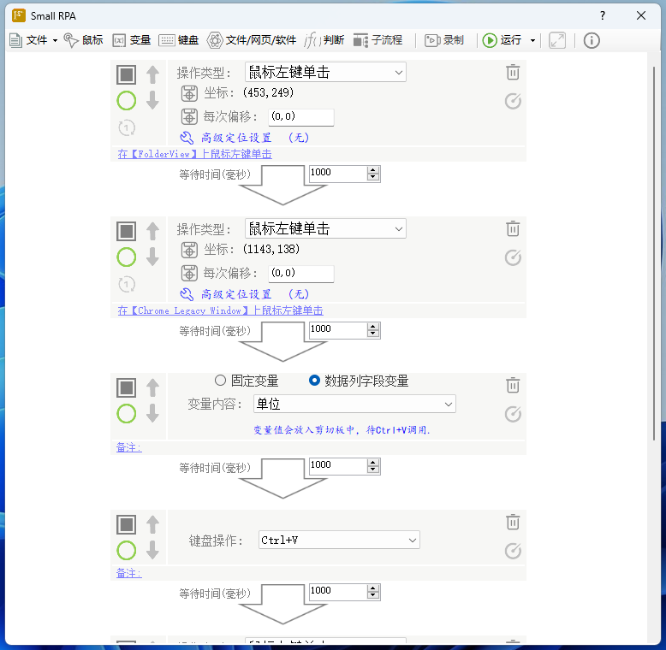Click loop count icon of FolderView step

point(127,127)
